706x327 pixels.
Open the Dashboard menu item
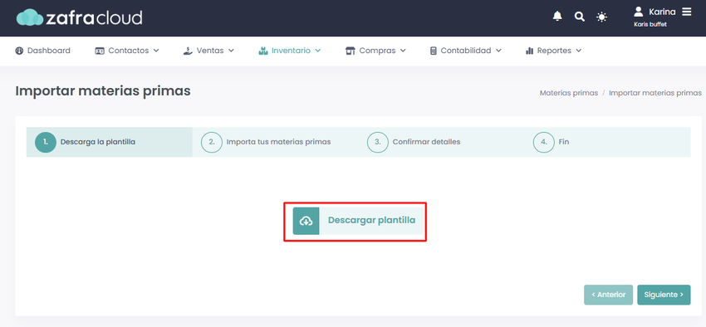click(42, 51)
